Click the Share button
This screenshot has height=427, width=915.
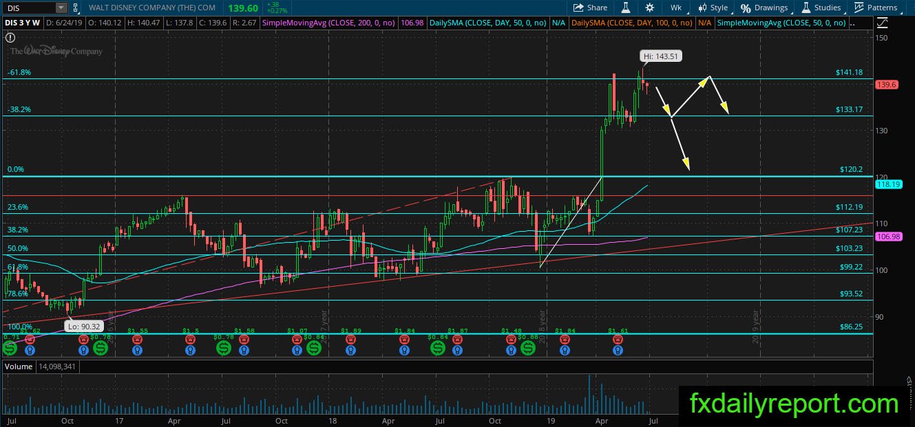point(590,8)
